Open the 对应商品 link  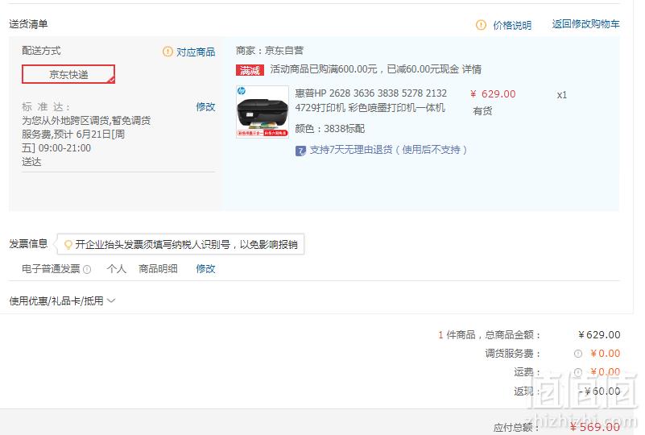[196, 52]
